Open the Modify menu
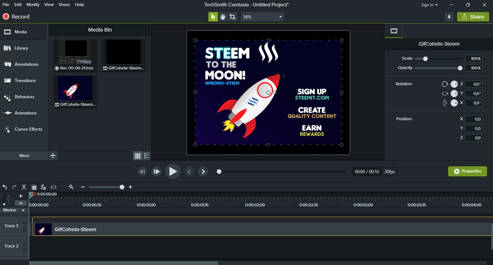Viewport: 493px width, 265px height. [x=33, y=5]
